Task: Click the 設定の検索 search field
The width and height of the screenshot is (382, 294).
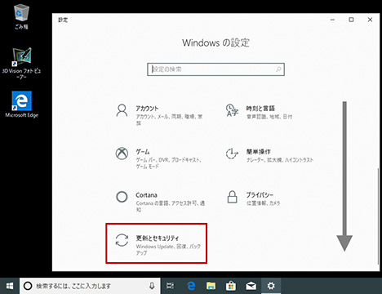Action: point(215,69)
